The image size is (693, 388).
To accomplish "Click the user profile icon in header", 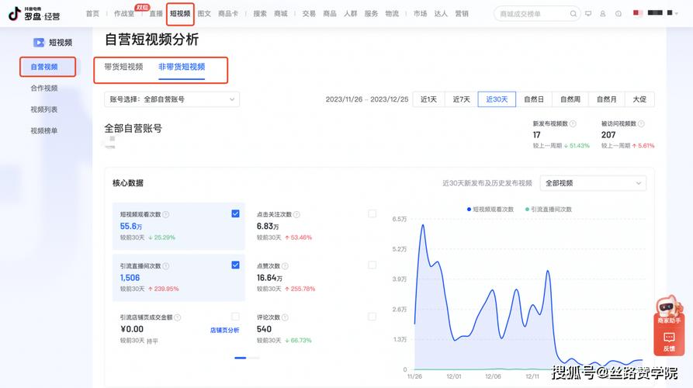I will 603,14.
